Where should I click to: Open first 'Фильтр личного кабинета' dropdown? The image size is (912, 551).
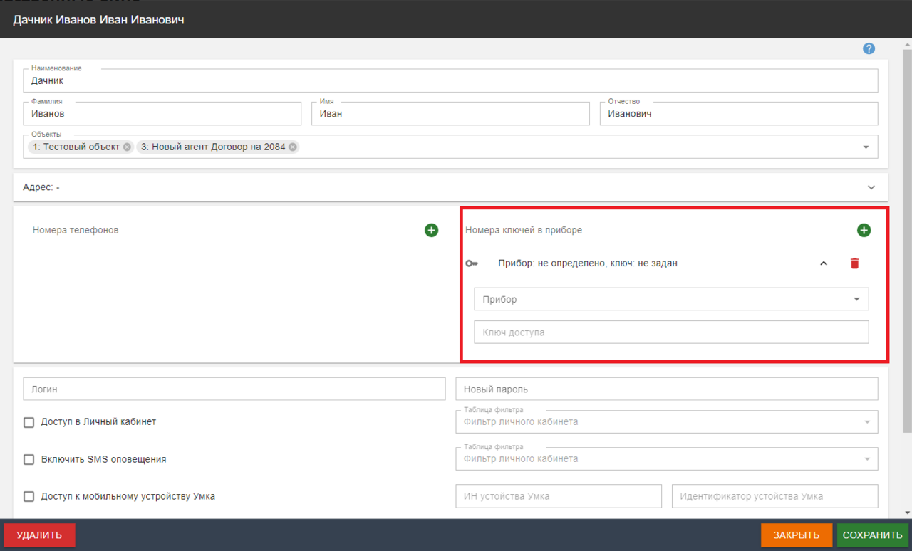coord(867,422)
